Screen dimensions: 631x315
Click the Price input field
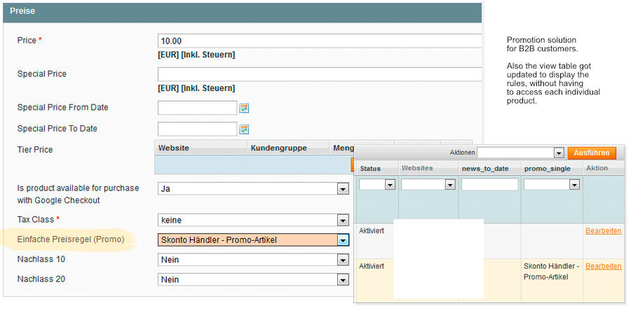click(320, 41)
